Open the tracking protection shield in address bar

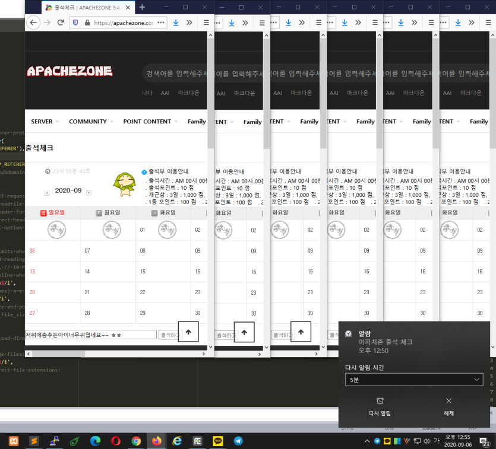(75, 23)
